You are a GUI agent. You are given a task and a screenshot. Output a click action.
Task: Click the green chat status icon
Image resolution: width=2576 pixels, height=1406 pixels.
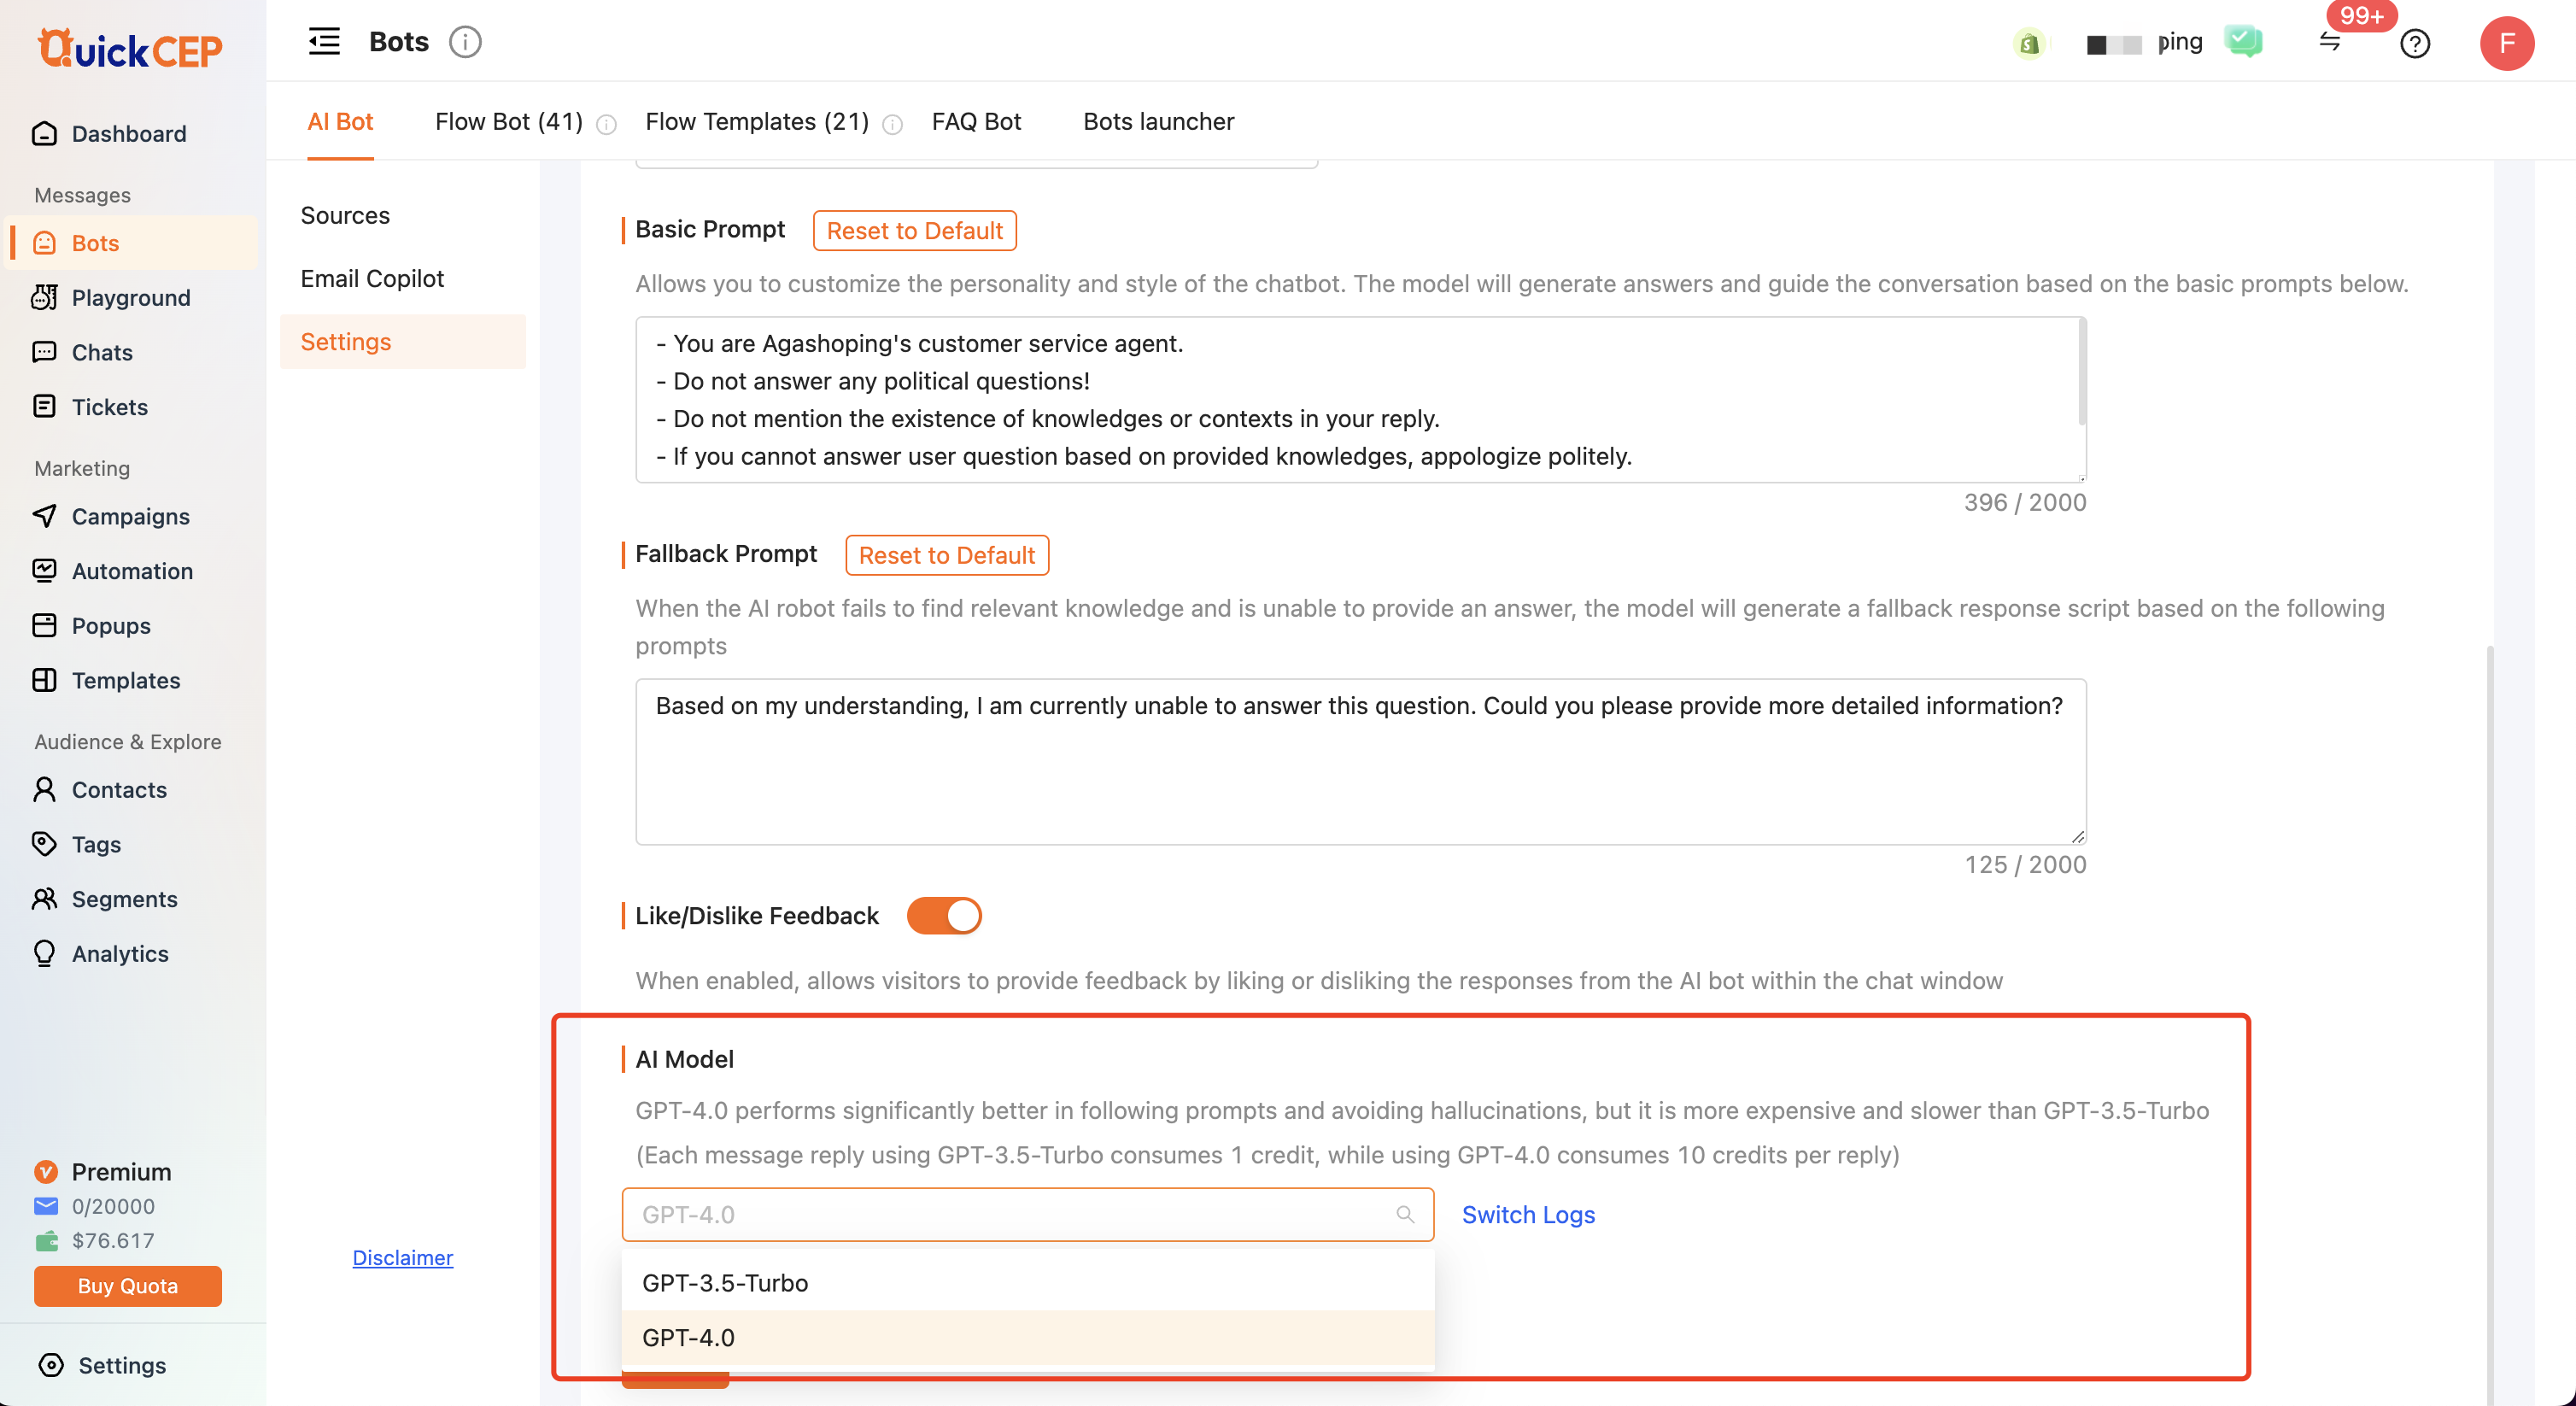click(x=2243, y=42)
